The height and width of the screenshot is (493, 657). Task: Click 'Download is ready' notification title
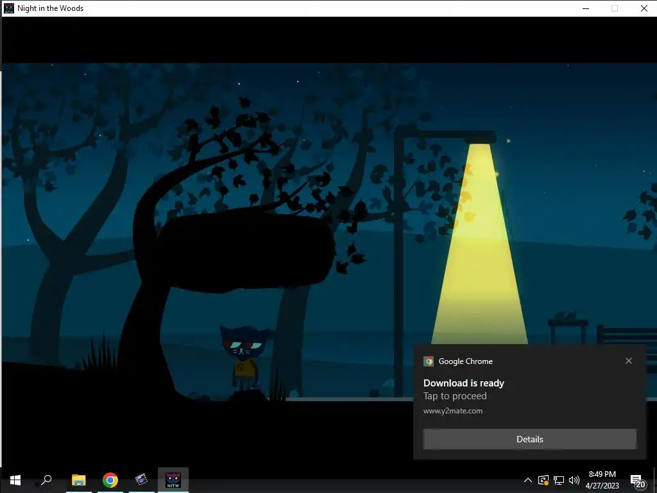(464, 383)
